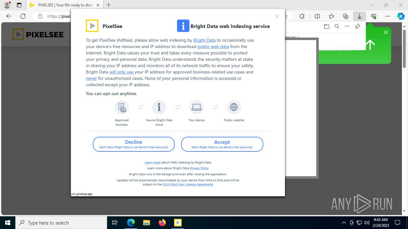Open Task View on taskbar
This screenshot has height=229, width=408.
115,223
